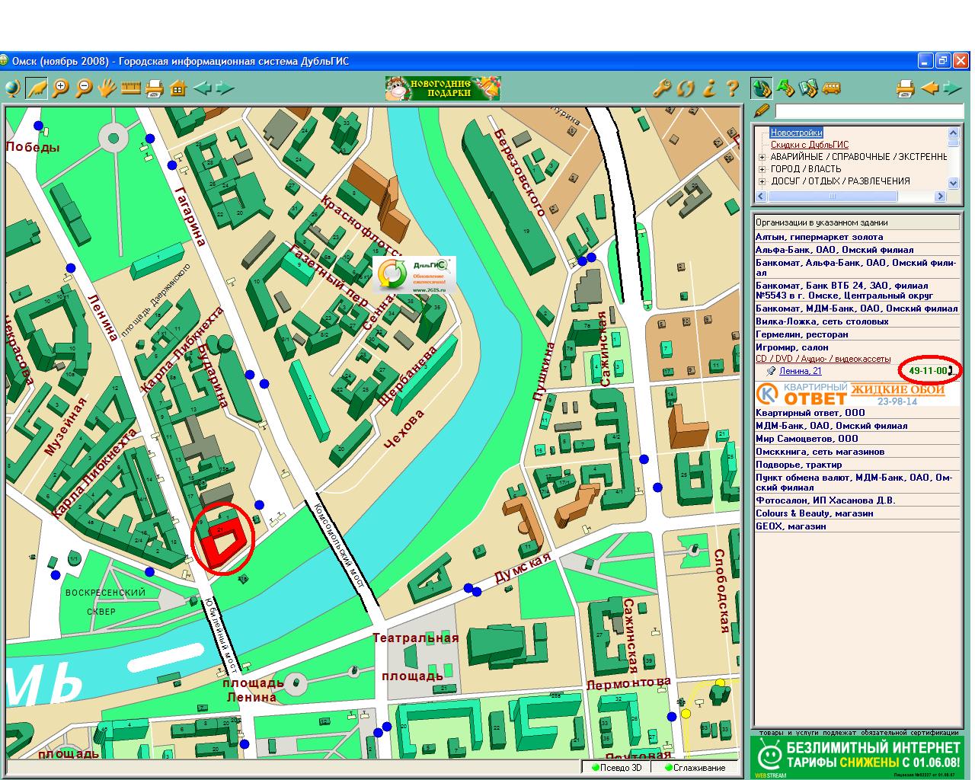
Task: Click the house home view icon
Action: click(178, 88)
